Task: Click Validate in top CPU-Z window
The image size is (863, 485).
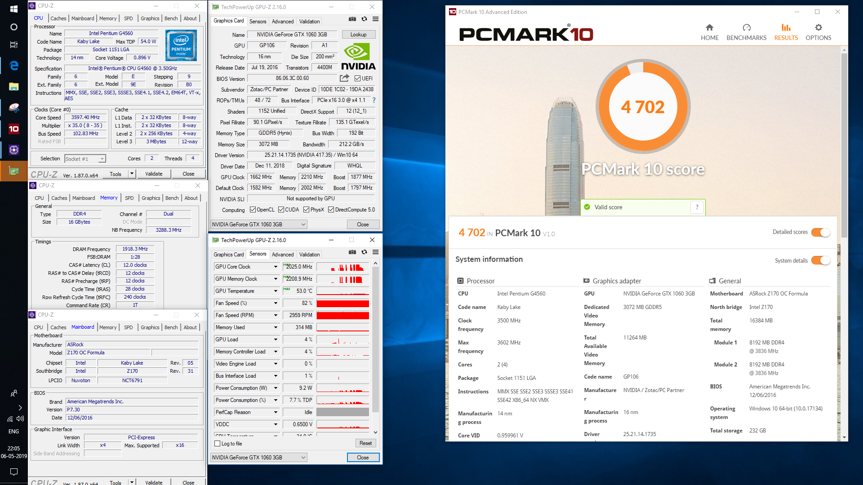Action: pyautogui.click(x=154, y=174)
